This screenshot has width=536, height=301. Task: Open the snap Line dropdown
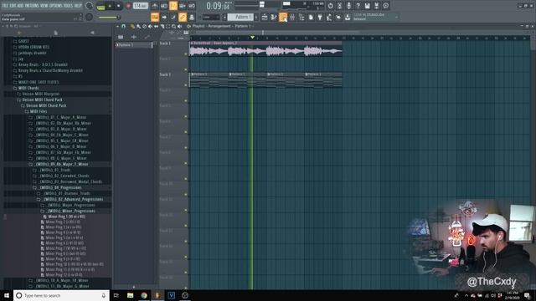(211, 17)
